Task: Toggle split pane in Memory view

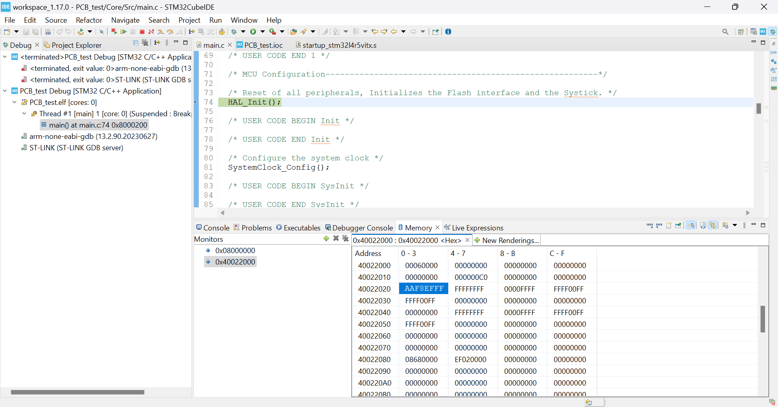Action: click(x=703, y=226)
